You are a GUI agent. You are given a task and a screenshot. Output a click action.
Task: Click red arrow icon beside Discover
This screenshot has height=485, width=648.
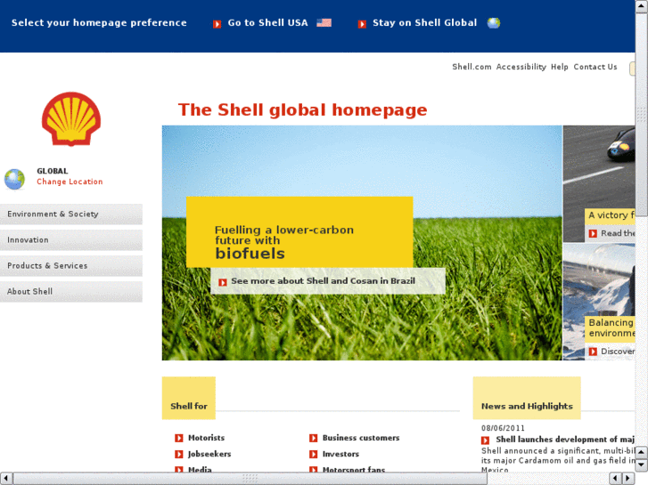(x=593, y=352)
